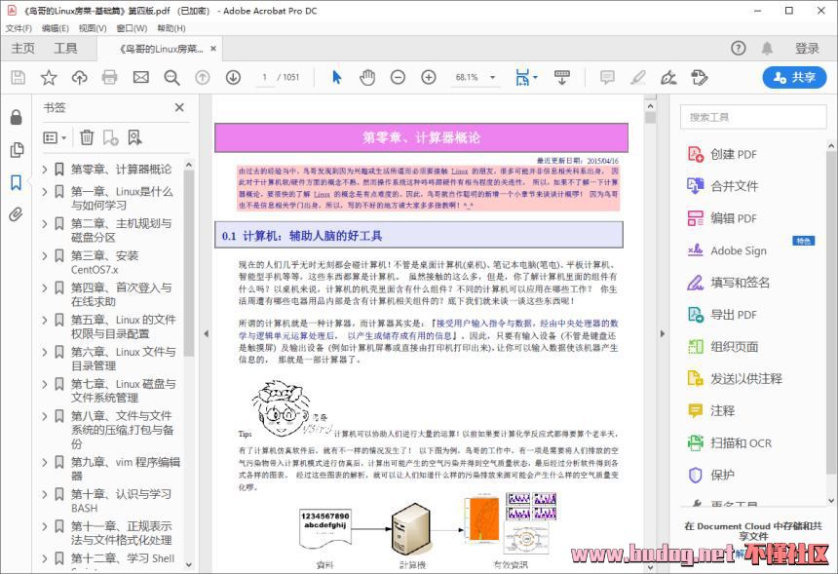Click the page number input field
838x574 pixels.
click(x=264, y=78)
